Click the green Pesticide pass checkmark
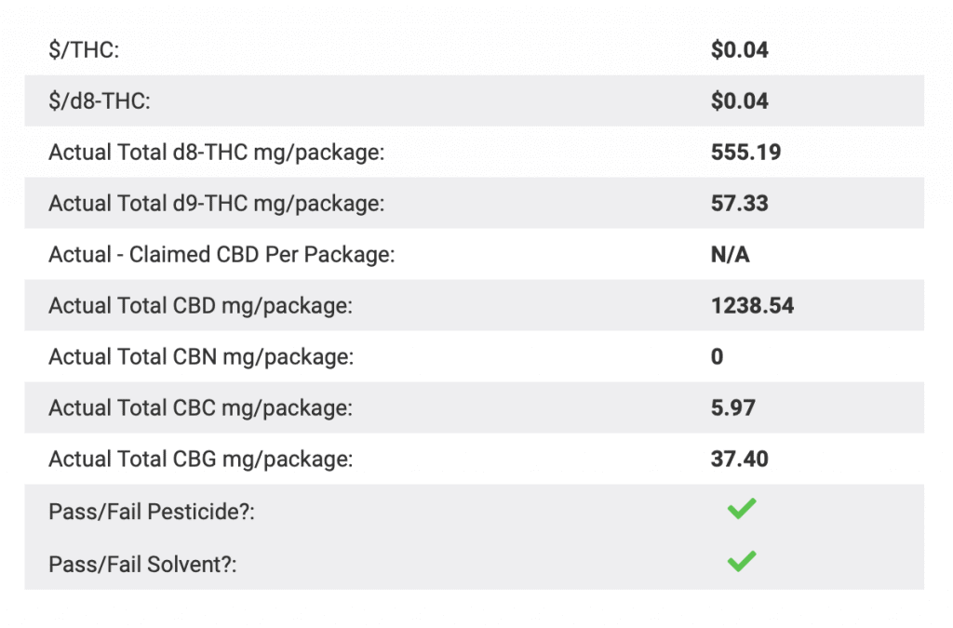This screenshot has height=628, width=953. (x=742, y=508)
